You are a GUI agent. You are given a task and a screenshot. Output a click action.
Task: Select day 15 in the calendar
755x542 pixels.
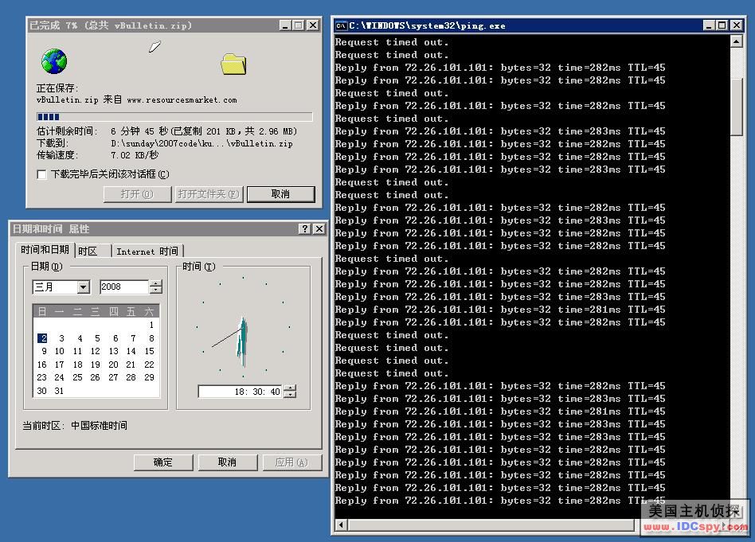click(x=150, y=351)
